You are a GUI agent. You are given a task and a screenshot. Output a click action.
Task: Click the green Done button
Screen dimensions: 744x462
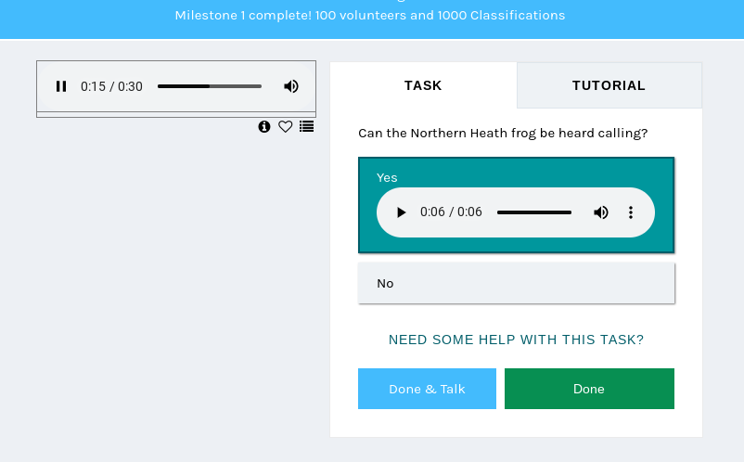(x=589, y=389)
